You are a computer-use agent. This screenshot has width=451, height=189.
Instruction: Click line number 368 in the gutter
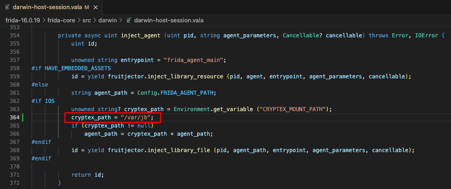coord(14,150)
